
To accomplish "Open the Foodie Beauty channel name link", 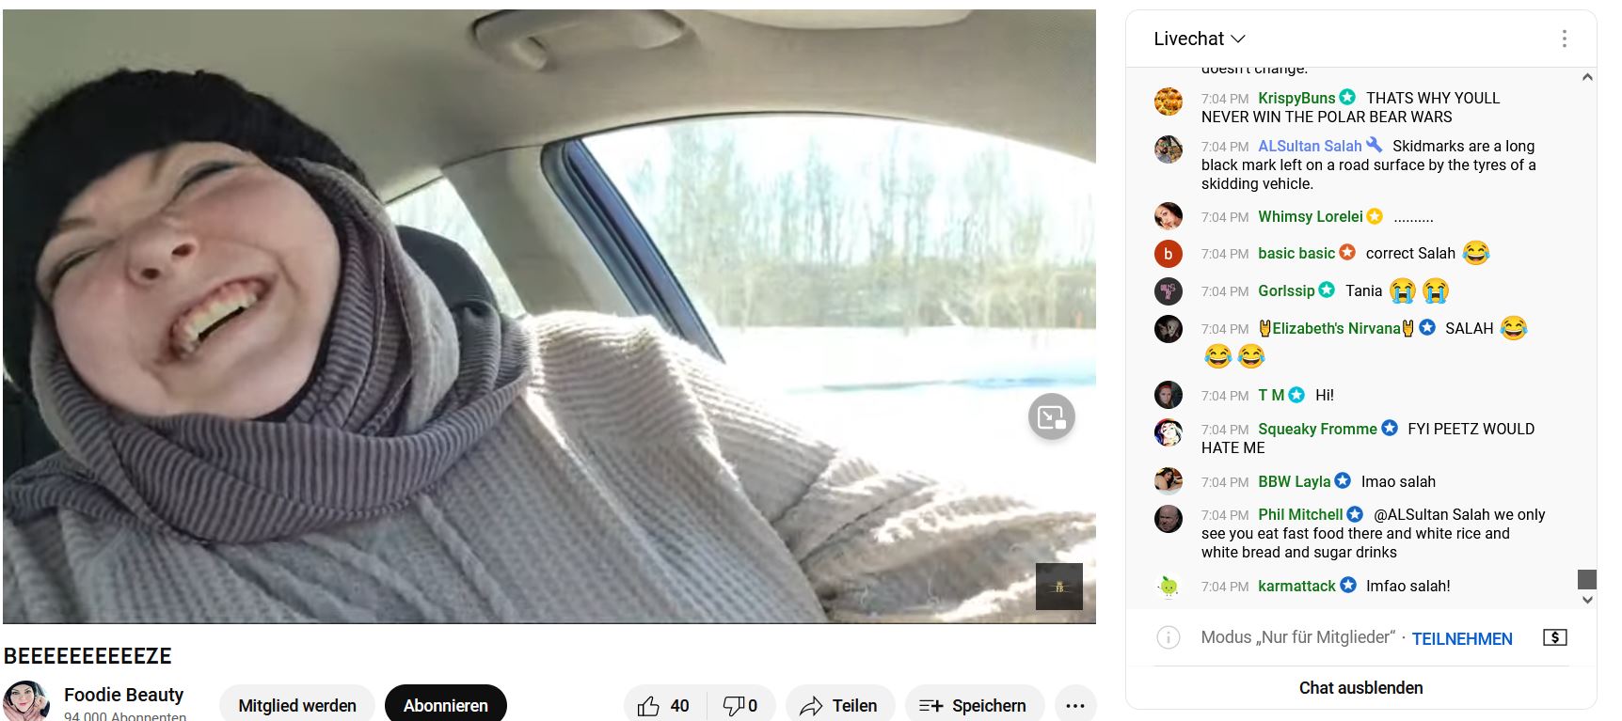I will pos(123,695).
